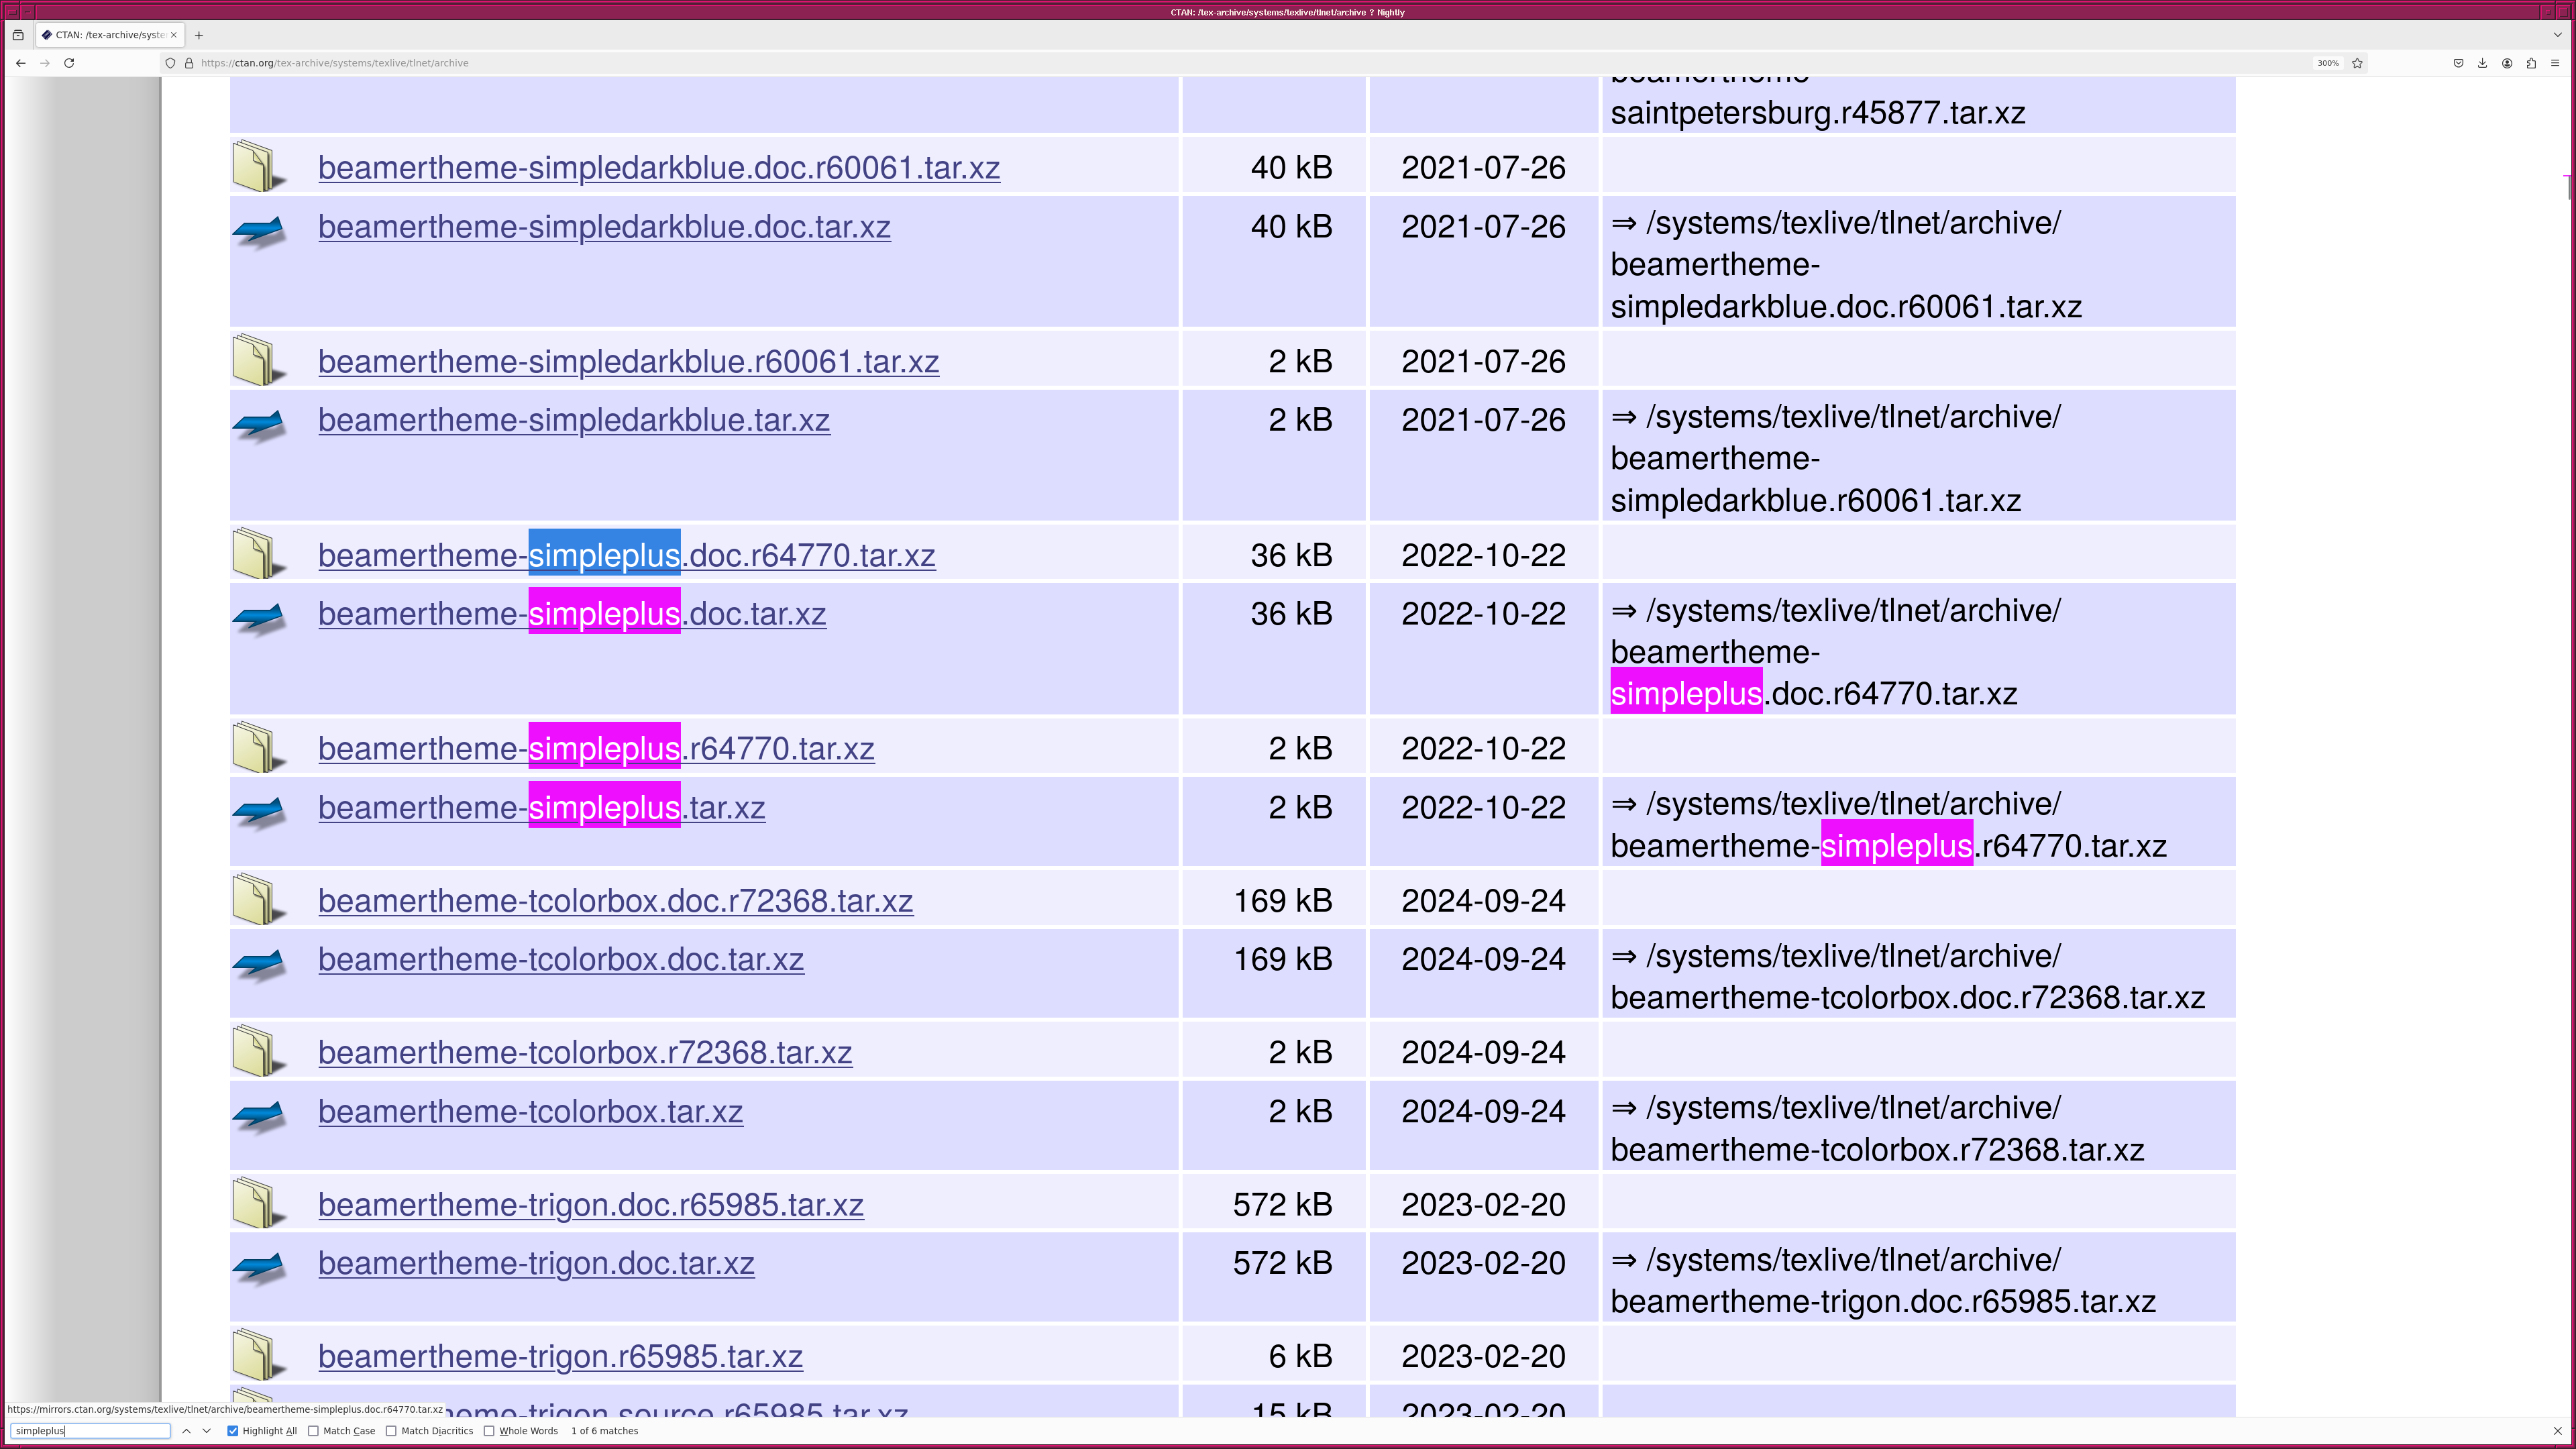Close the find bar
The height and width of the screenshot is (1449, 2576).
tap(2558, 1431)
